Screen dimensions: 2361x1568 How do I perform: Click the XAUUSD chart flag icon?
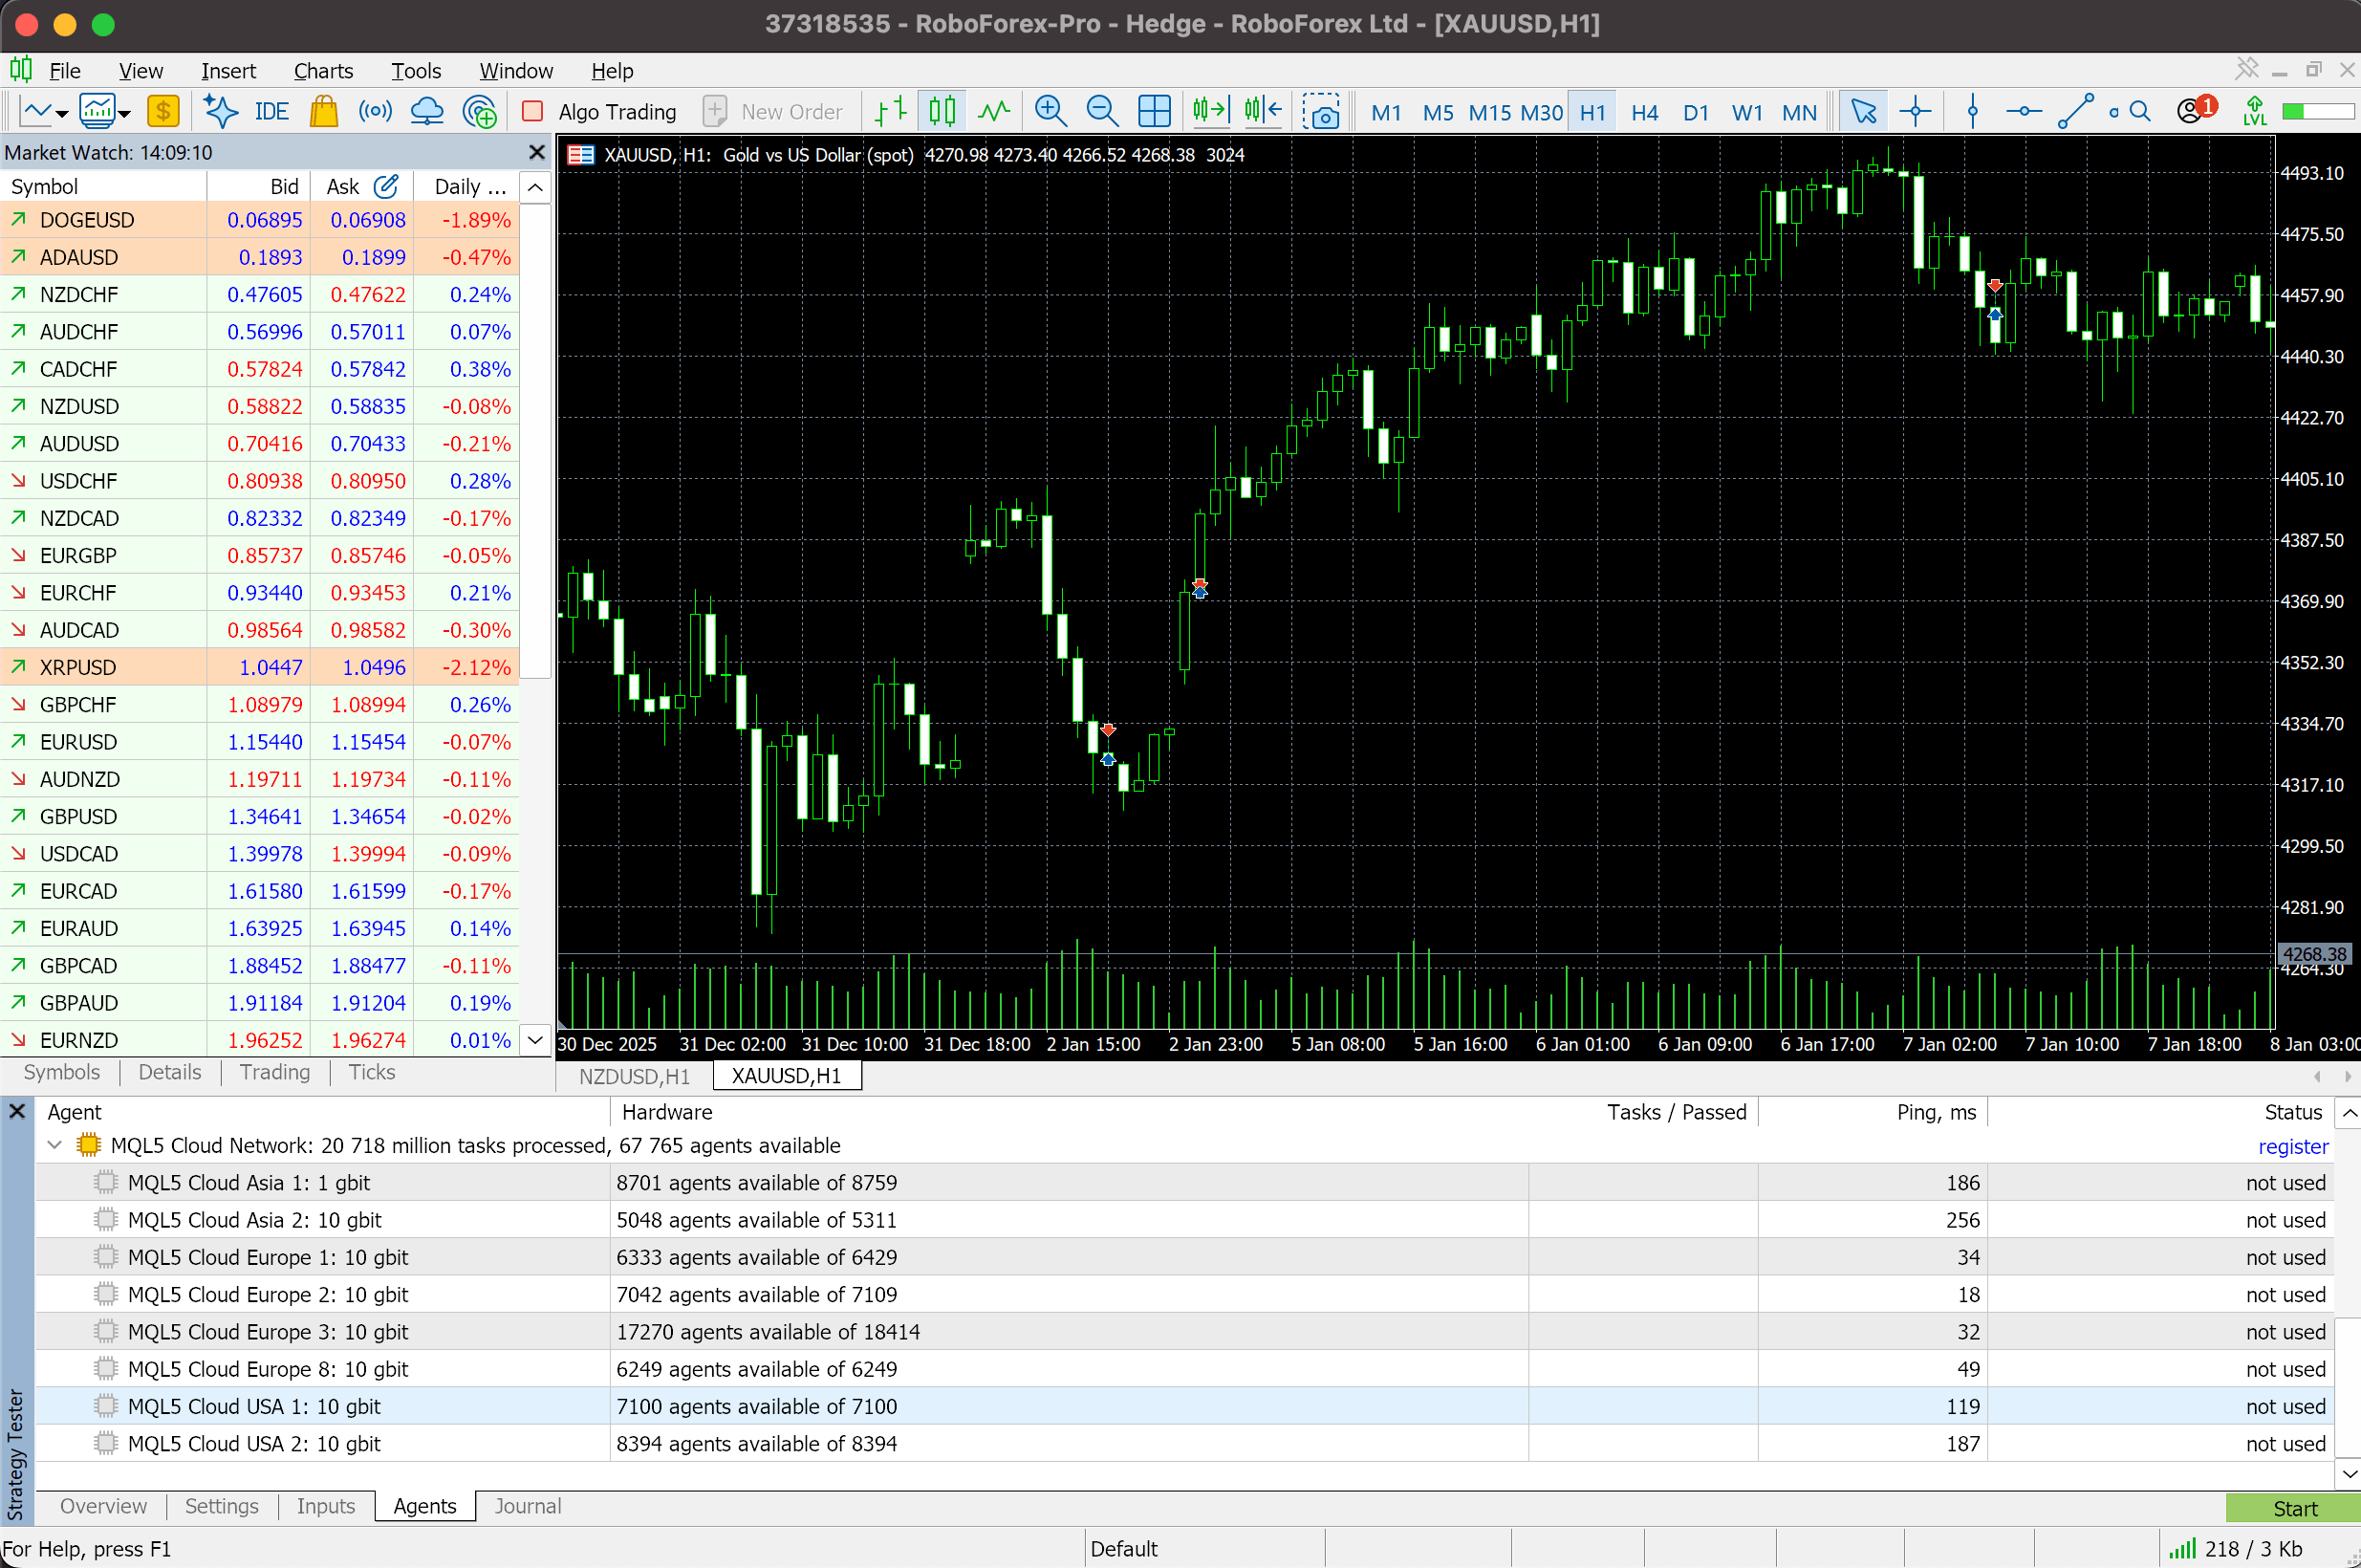click(581, 155)
